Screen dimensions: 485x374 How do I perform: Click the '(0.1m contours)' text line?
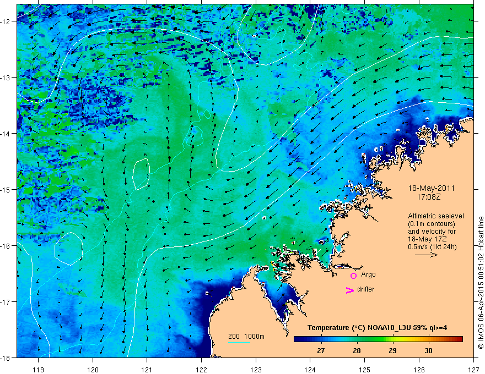(x=432, y=224)
